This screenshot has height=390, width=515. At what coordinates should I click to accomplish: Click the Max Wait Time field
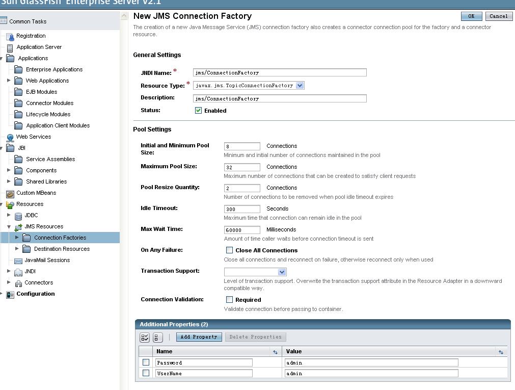(242, 230)
